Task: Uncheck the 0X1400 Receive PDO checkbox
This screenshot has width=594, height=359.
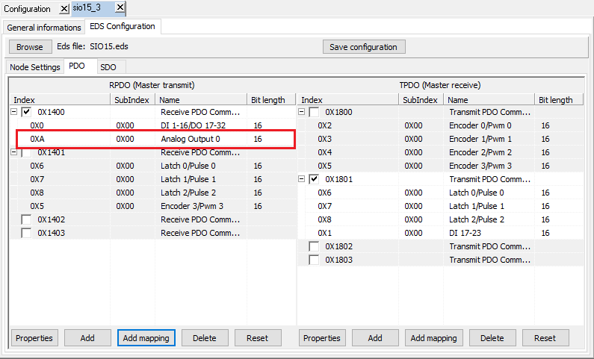Action: 27,112
